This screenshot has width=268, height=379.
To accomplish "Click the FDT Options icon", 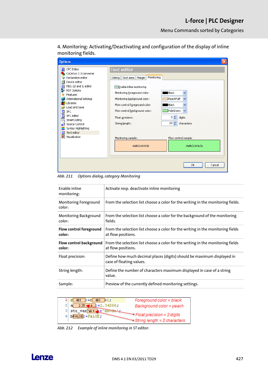I will click(63, 90).
